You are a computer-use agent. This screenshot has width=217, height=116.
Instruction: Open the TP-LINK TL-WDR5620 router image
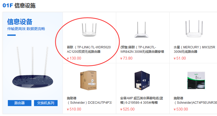click(89, 30)
